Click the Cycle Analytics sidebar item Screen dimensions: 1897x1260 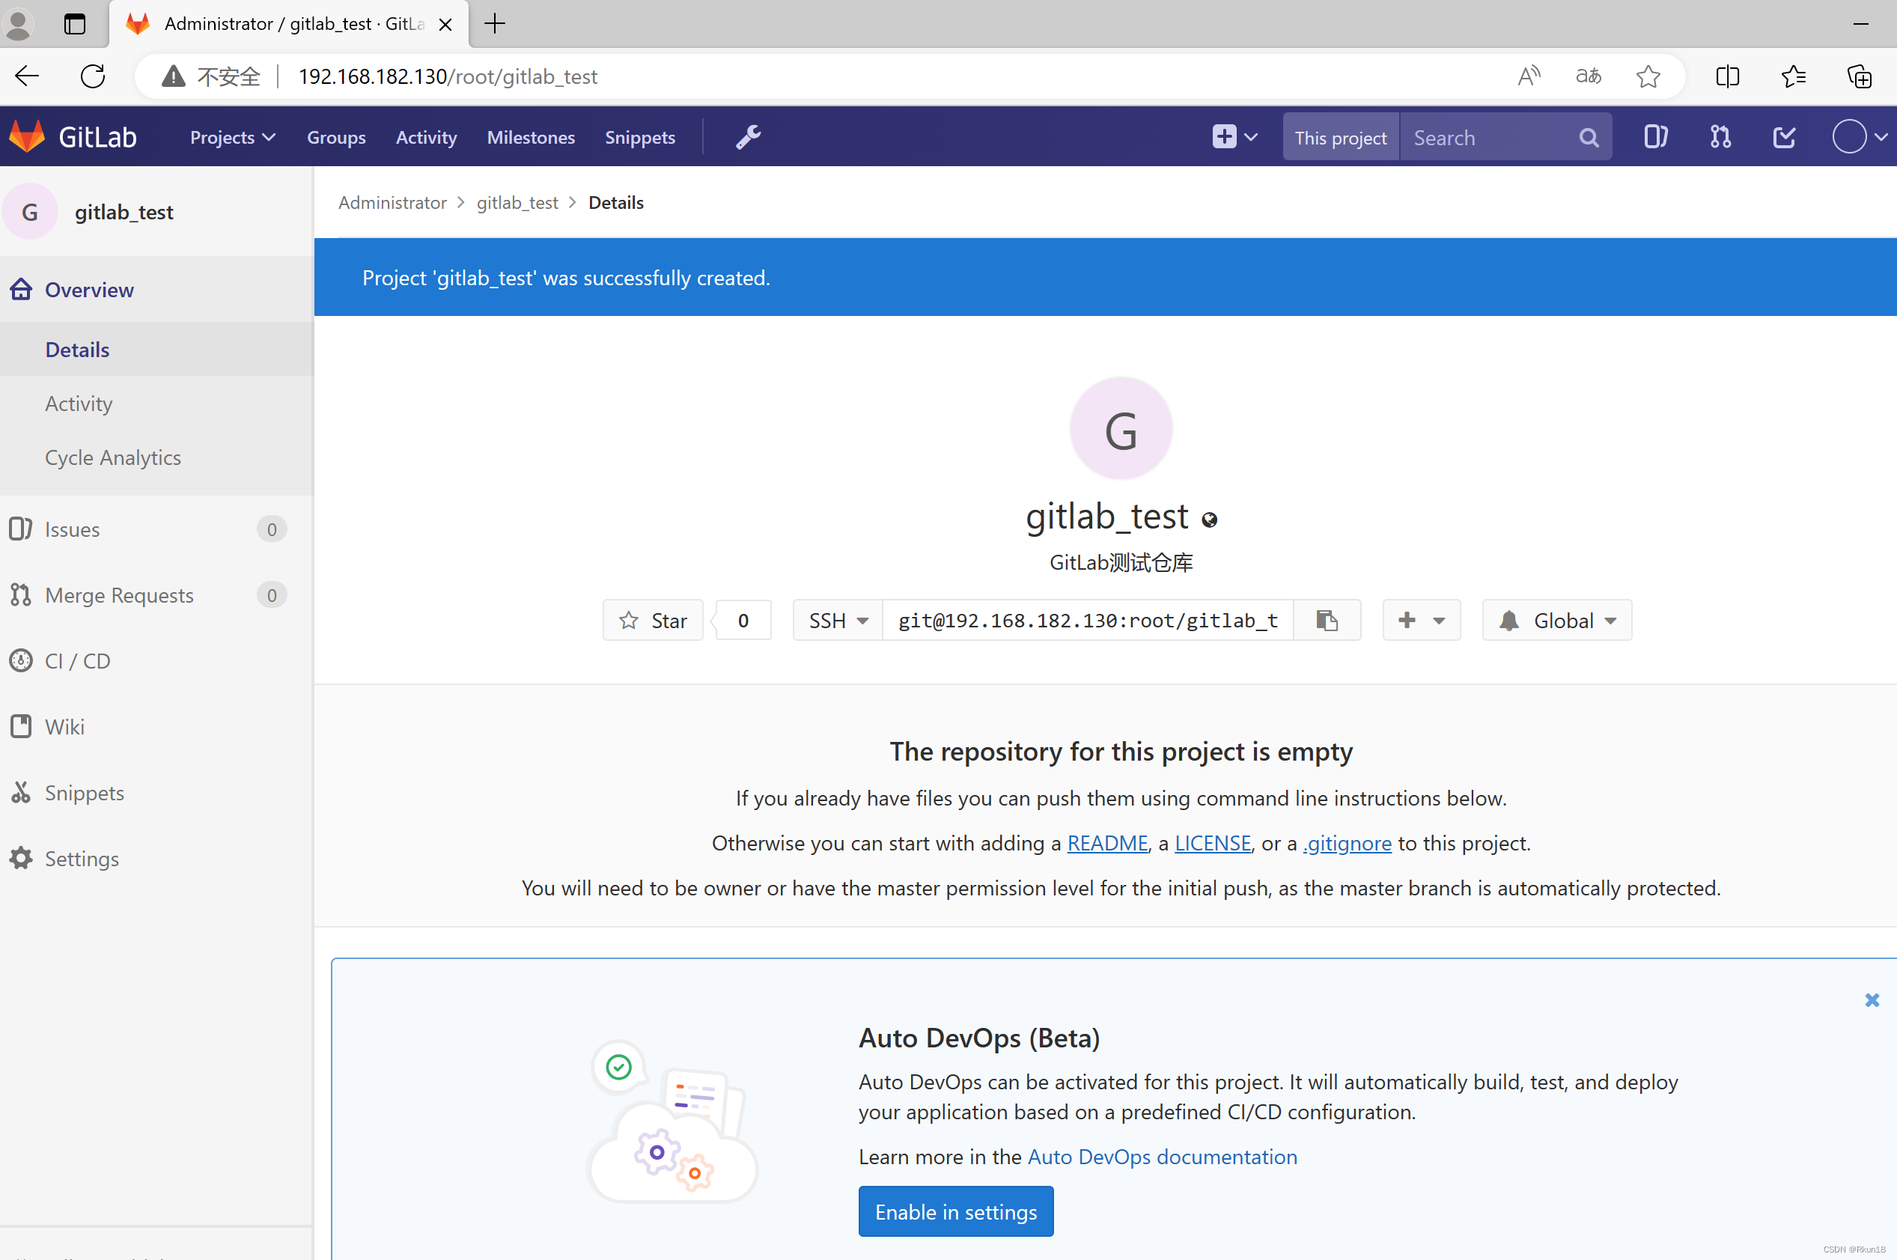pyautogui.click(x=114, y=457)
